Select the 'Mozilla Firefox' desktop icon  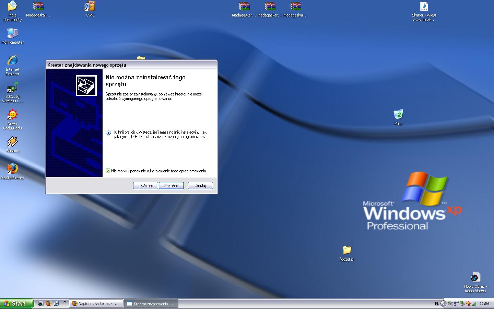[x=13, y=171]
